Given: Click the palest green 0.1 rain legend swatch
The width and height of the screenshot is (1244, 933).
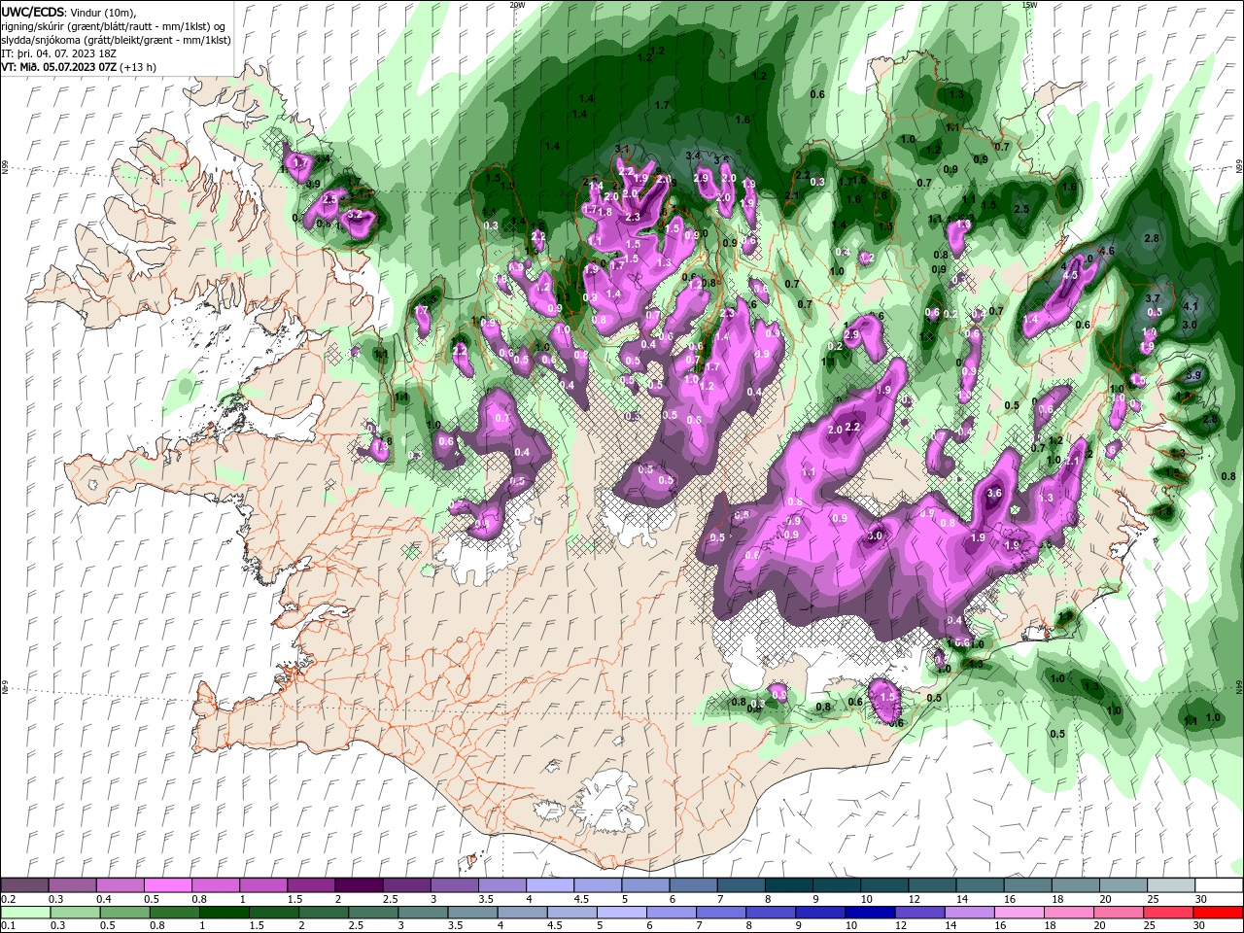Looking at the screenshot, I should (x=24, y=913).
